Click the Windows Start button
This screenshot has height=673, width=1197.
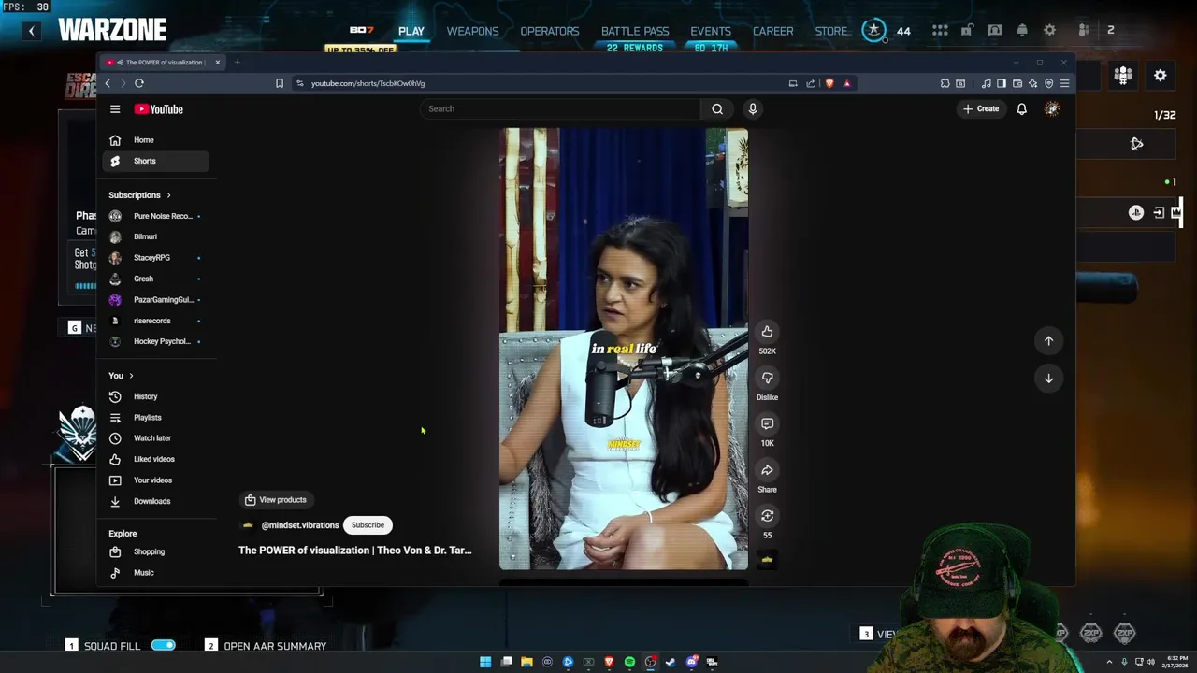click(485, 662)
